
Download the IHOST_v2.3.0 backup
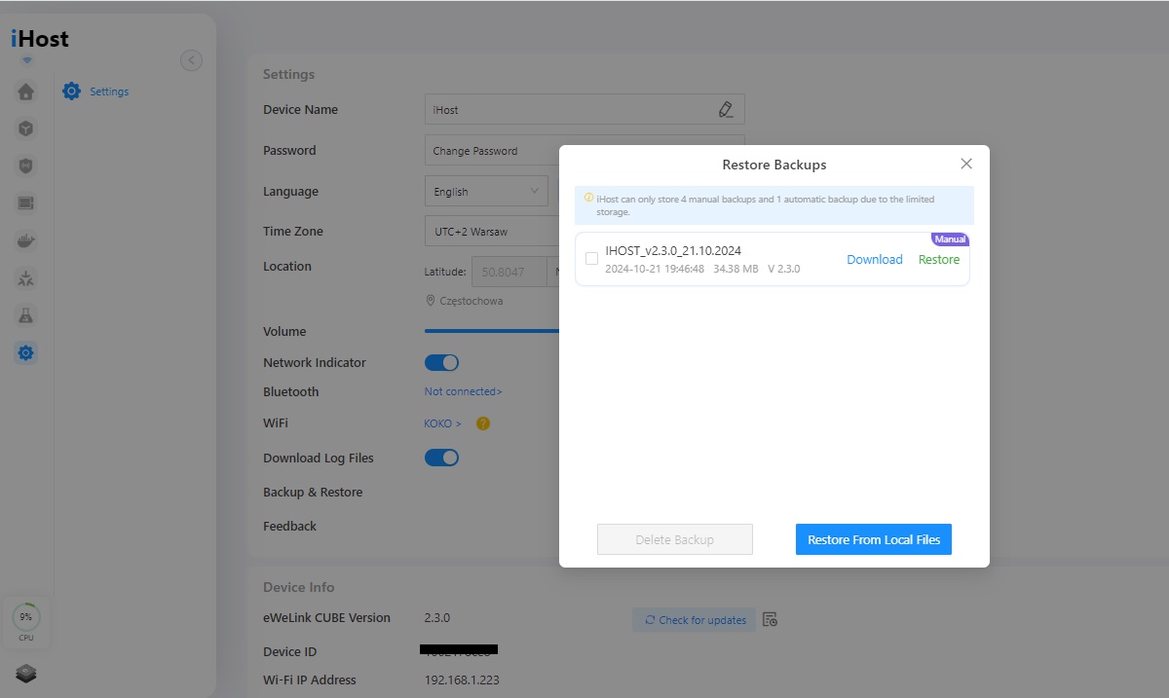(875, 259)
